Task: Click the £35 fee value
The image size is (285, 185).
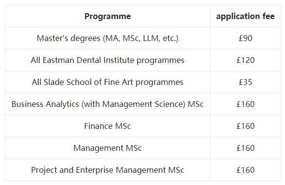Action: coord(245,82)
